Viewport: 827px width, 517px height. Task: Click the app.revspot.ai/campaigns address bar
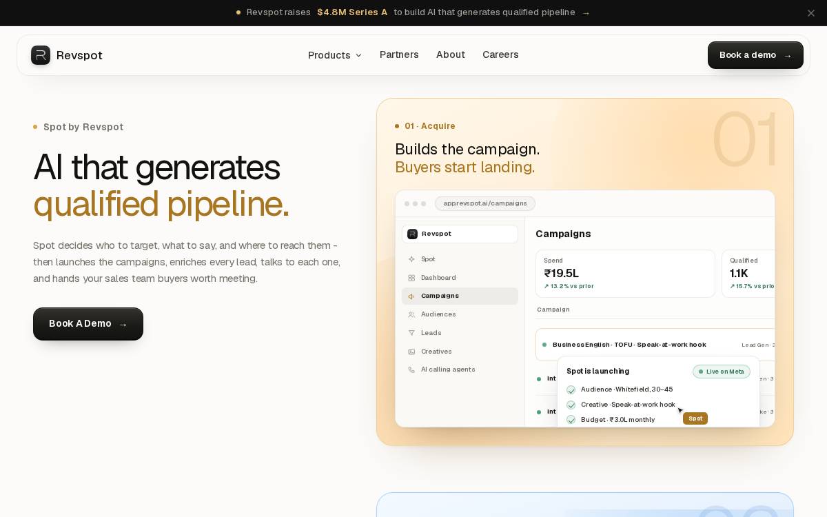coord(485,203)
